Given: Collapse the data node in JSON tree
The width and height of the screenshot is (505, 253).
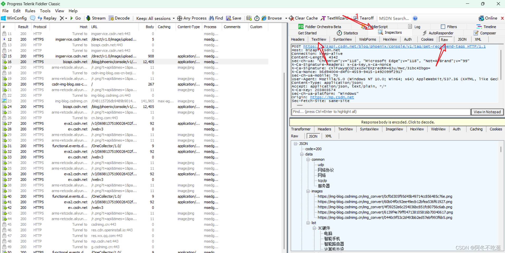Looking at the screenshot, I should [302, 154].
